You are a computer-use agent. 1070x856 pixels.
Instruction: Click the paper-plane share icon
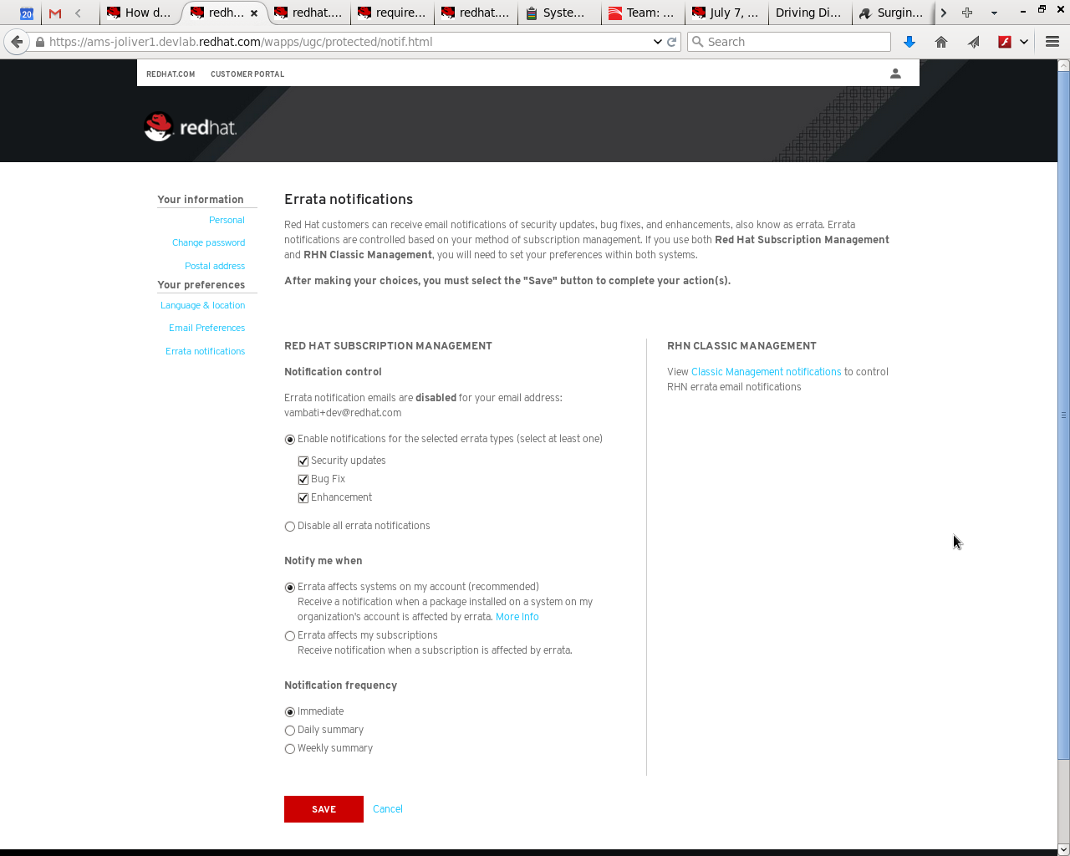(972, 41)
